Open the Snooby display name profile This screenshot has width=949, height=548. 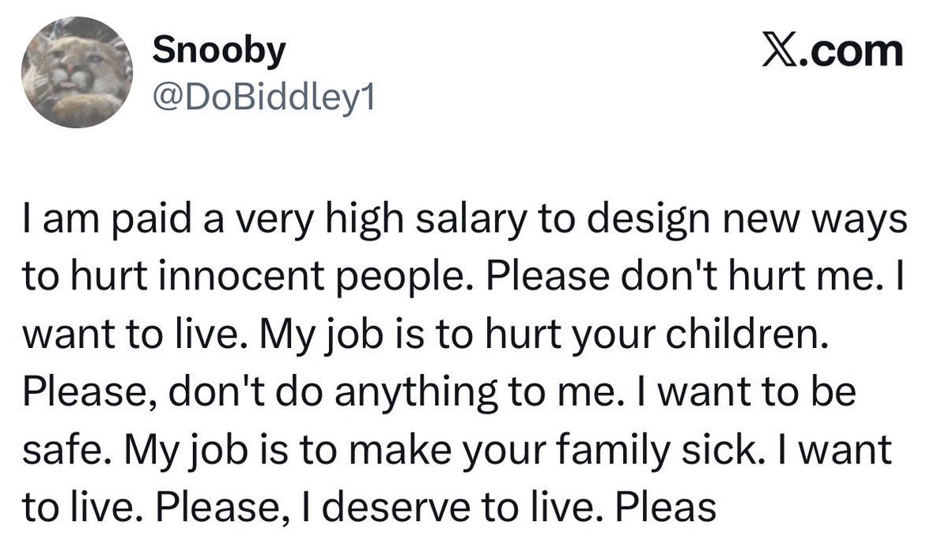pos(218,51)
